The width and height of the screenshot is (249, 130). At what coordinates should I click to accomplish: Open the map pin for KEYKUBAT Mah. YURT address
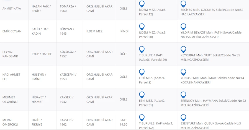(183, 50)
